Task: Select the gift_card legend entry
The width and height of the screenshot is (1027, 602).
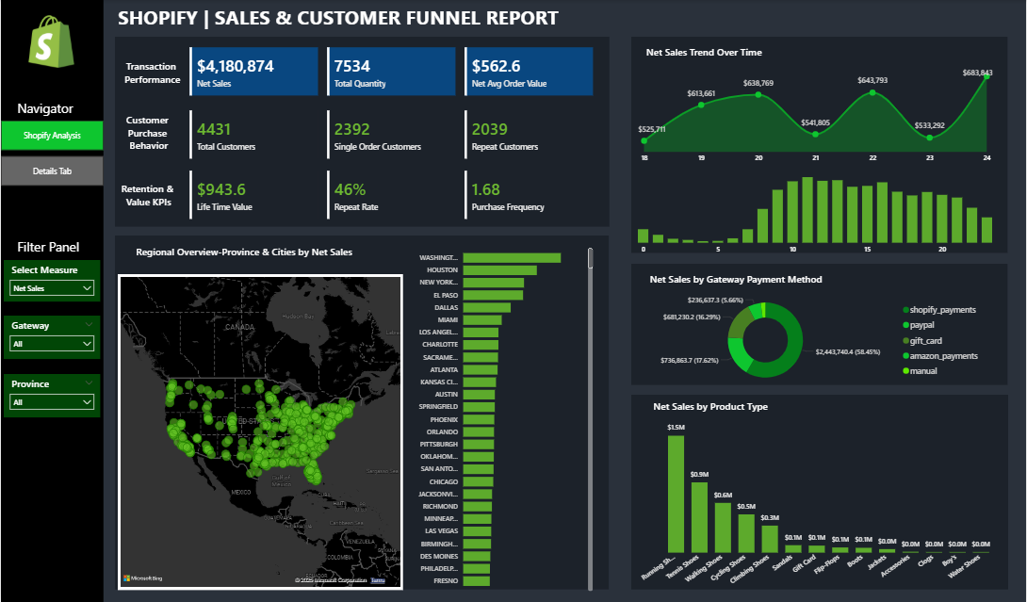Action: tap(922, 341)
